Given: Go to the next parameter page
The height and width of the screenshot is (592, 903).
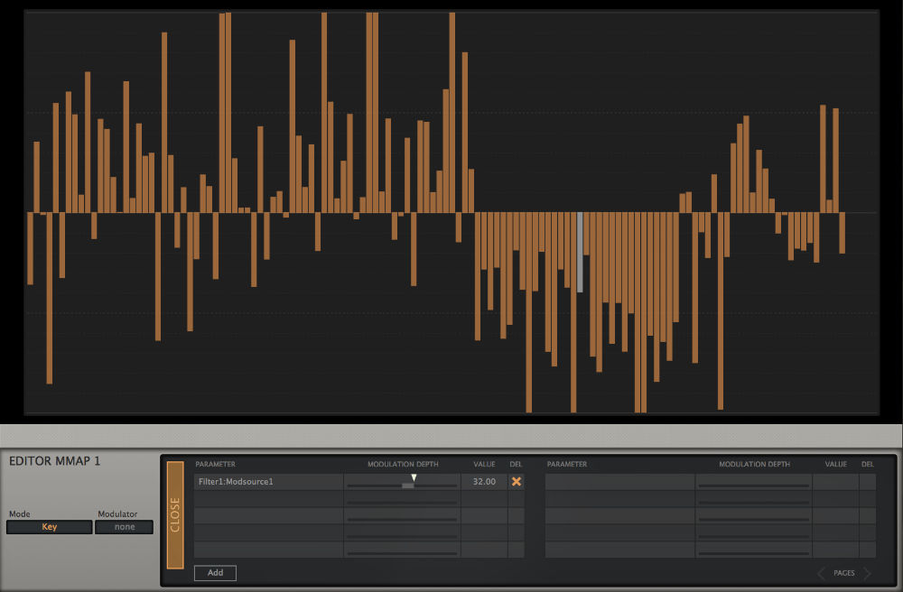Looking at the screenshot, I should pos(868,573).
